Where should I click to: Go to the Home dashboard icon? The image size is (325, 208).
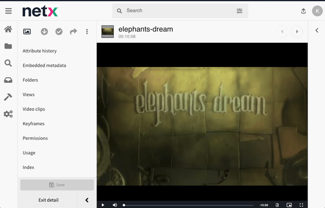[8, 29]
